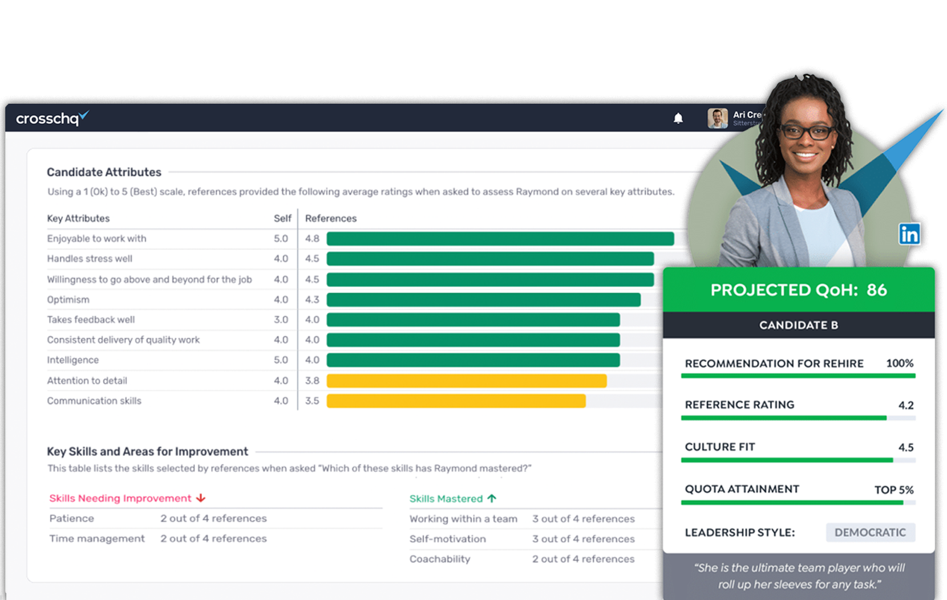Click the Crosschq logo
This screenshot has width=947, height=600.
51,118
